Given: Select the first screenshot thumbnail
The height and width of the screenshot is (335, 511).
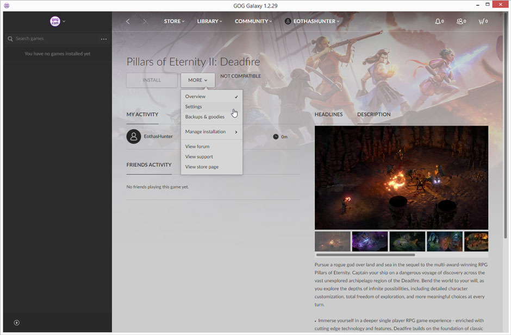Looking at the screenshot, I should pyautogui.click(x=332, y=241).
